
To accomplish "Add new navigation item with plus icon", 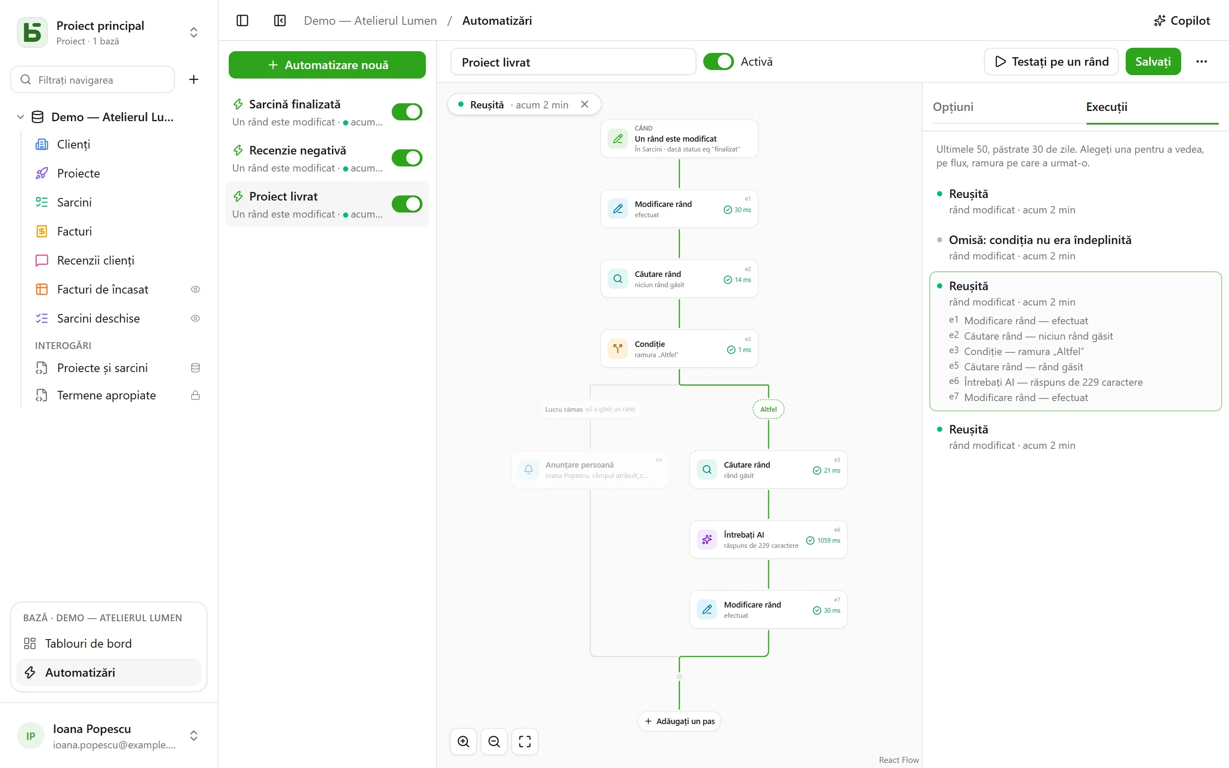I will coord(193,79).
